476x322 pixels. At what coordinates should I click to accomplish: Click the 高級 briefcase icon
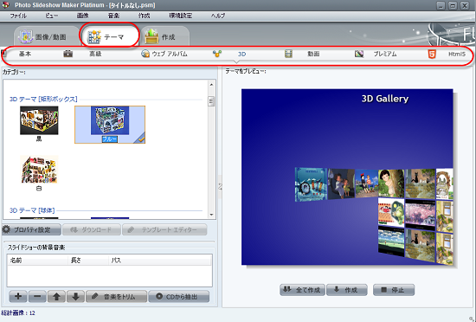pos(68,54)
